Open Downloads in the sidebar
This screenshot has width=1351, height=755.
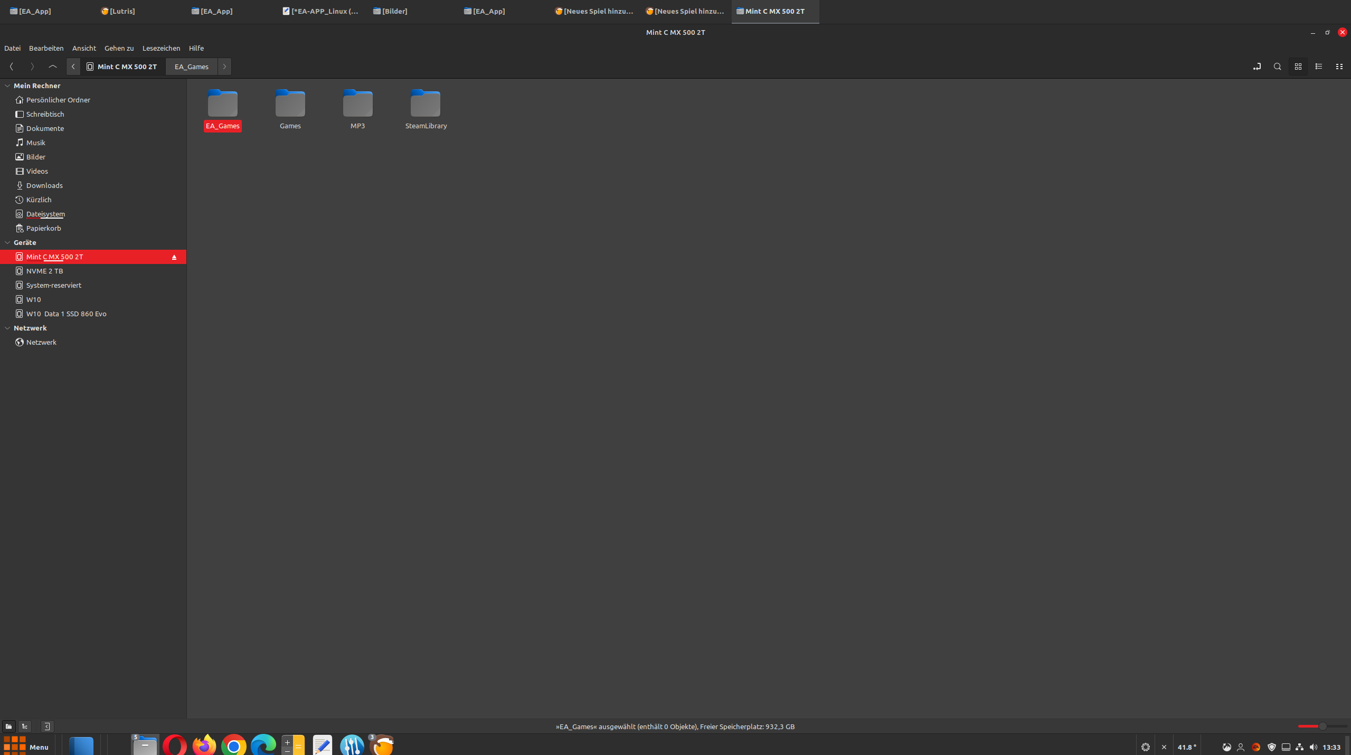click(44, 185)
